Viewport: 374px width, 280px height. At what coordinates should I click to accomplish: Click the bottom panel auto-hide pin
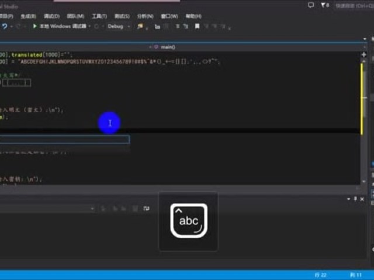355,199
